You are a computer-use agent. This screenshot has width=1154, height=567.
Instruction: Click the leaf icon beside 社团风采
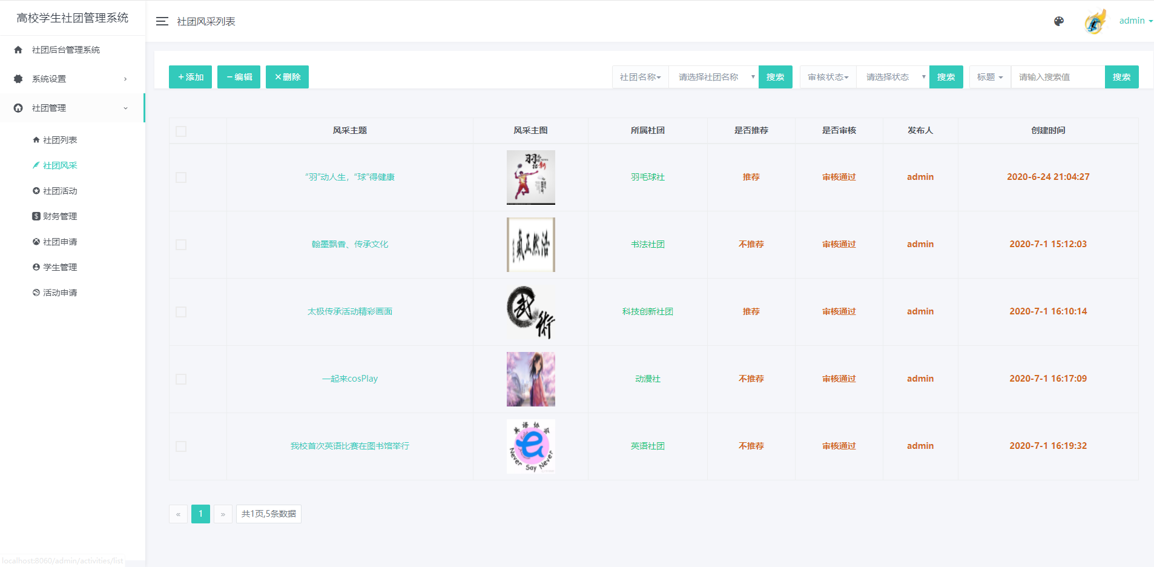36,165
